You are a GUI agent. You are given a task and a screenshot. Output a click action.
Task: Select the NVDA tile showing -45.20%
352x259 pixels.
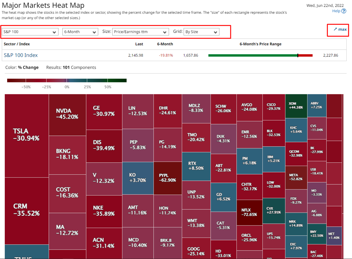[67, 114]
